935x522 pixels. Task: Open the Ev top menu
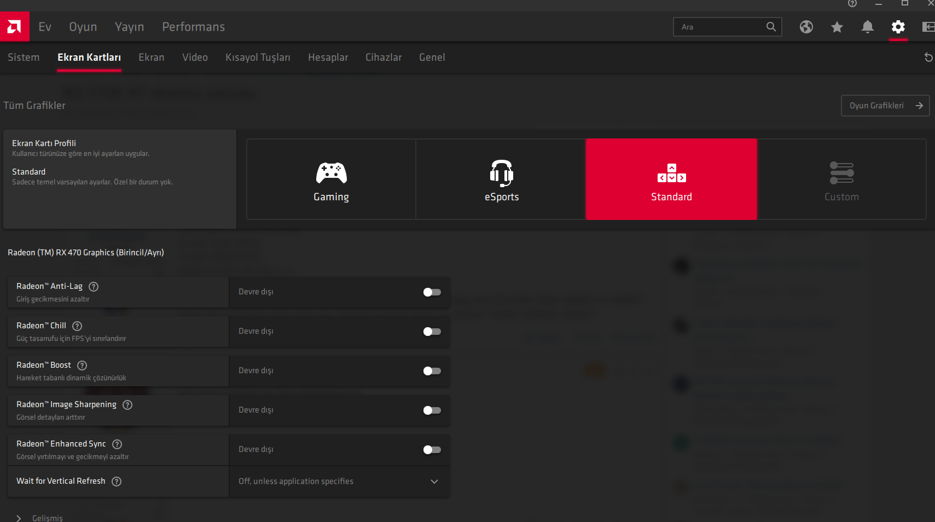coord(45,27)
